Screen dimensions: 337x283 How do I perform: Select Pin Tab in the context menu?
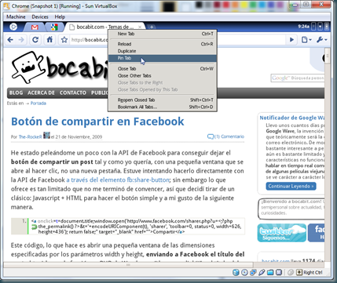(163, 58)
